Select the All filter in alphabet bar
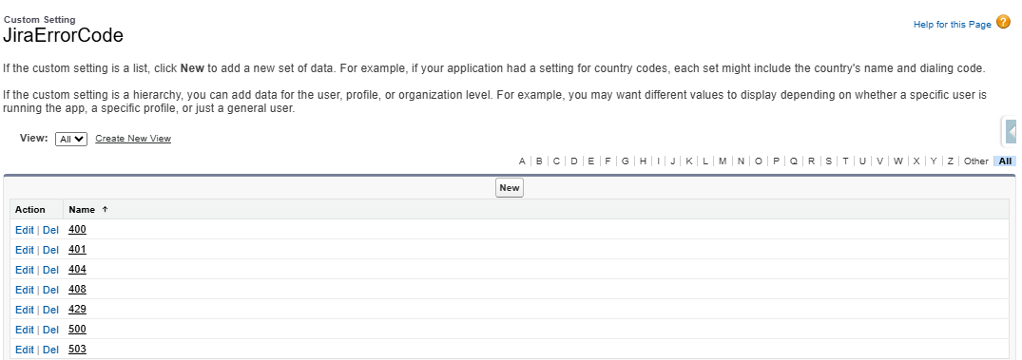This screenshot has height=360, width=1022. point(1005,161)
